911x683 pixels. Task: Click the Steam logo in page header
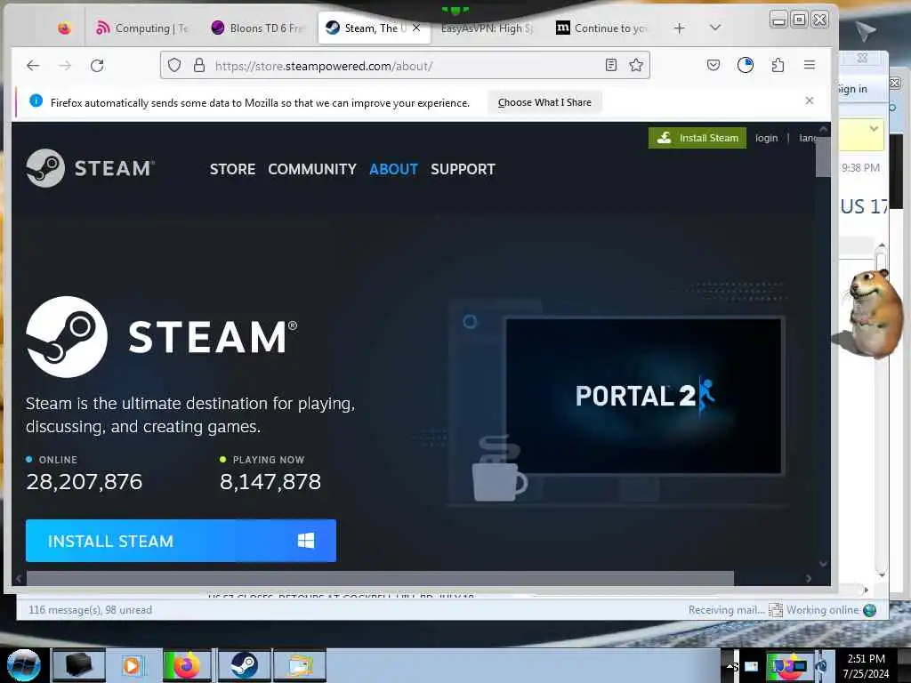pos(90,168)
